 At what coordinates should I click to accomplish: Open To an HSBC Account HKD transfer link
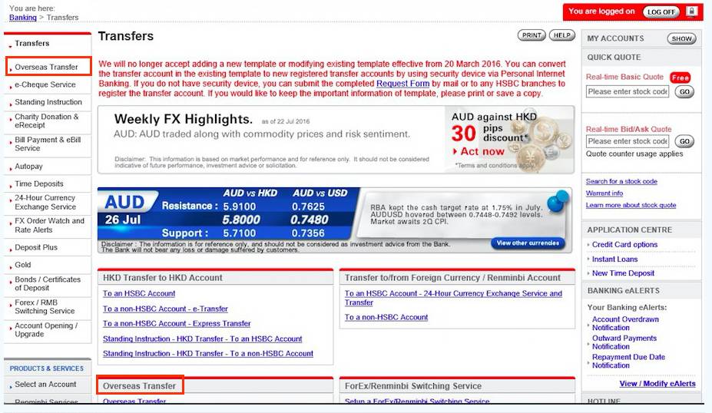[139, 294]
